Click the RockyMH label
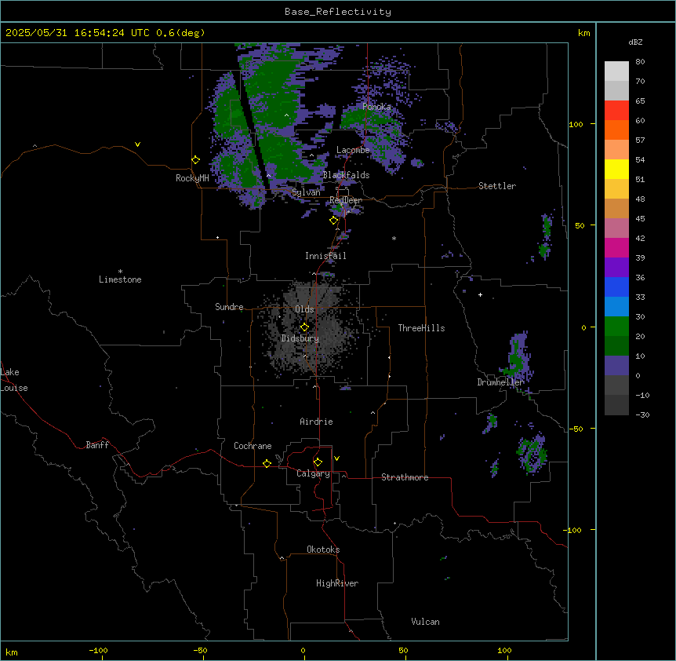 pos(192,178)
